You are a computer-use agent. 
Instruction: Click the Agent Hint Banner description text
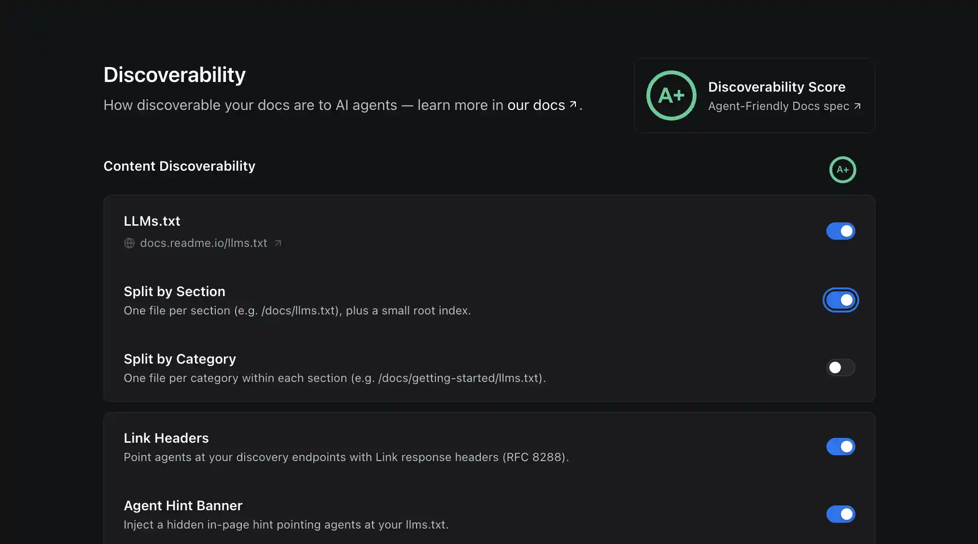pos(286,525)
